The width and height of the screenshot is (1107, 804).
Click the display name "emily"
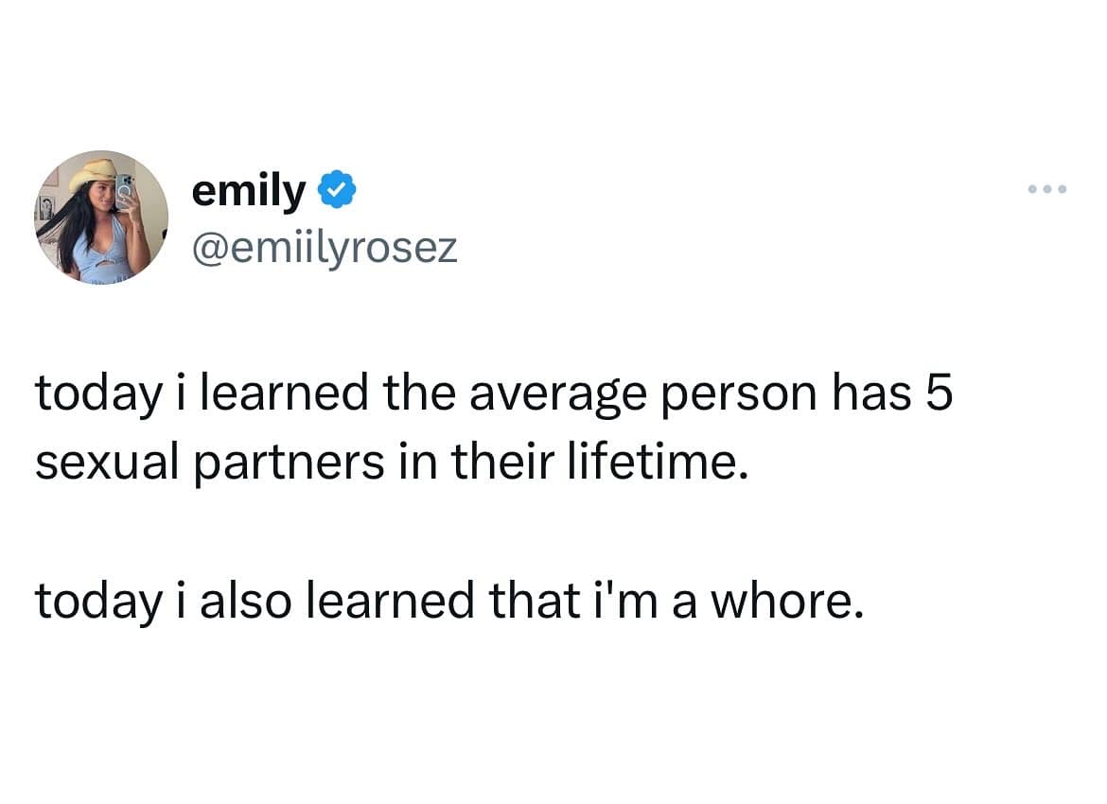click(248, 191)
